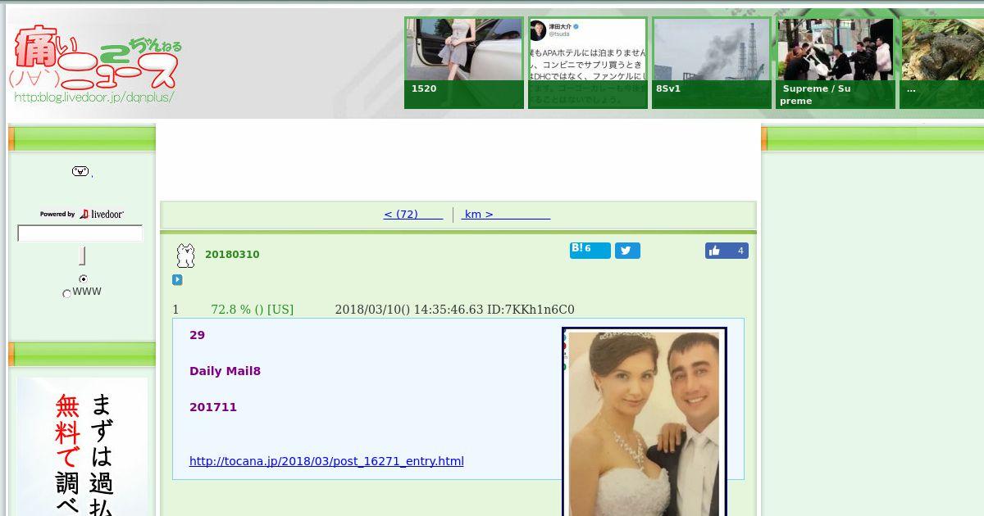984x516 pixels.
Task: Click the site logo banner image
Action: point(97,64)
